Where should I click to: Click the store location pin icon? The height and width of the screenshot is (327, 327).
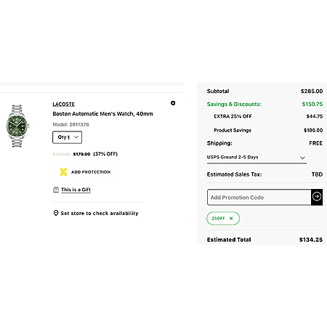pyautogui.click(x=56, y=213)
